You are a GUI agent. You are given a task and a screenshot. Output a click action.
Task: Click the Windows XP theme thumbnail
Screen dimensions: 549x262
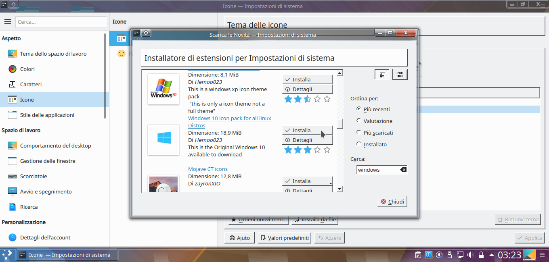tap(163, 89)
